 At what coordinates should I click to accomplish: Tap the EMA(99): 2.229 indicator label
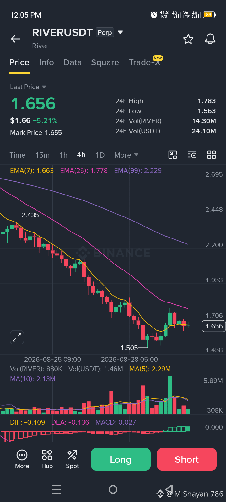138,171
